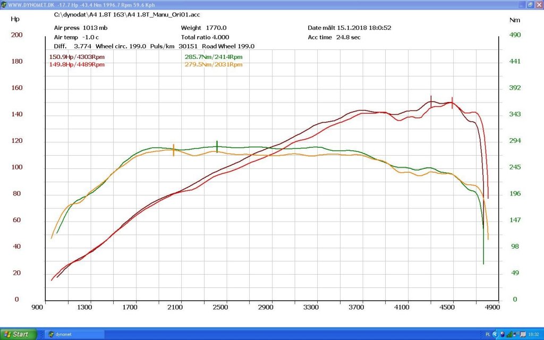The image size is (544, 340).
Task: Click the 18:32 system clock
Action: tap(533, 335)
